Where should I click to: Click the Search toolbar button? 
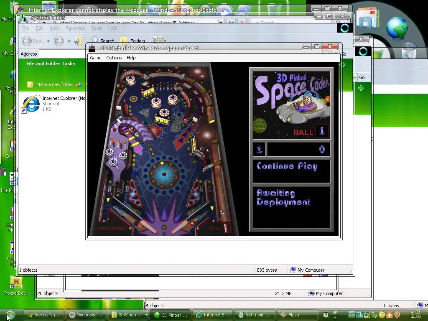pyautogui.click(x=103, y=41)
